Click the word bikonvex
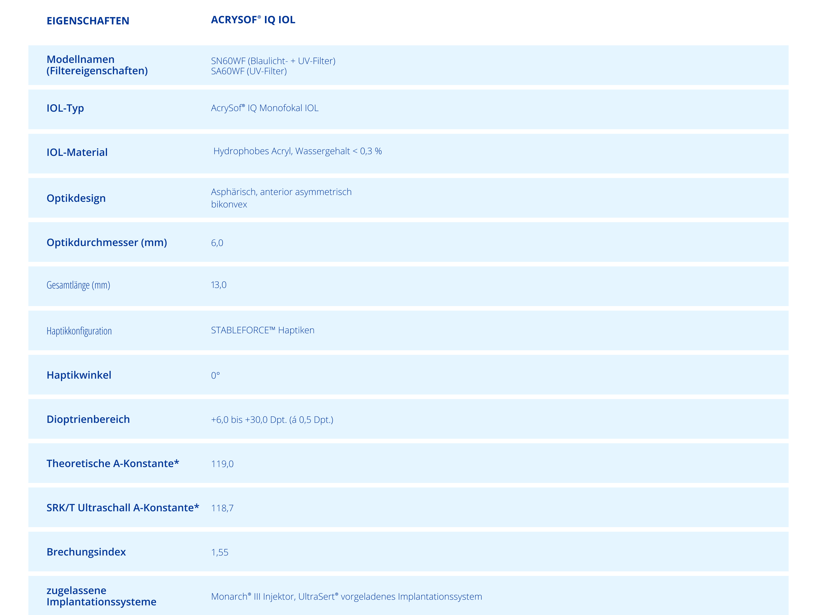Image resolution: width=817 pixels, height=615 pixels. (x=229, y=204)
